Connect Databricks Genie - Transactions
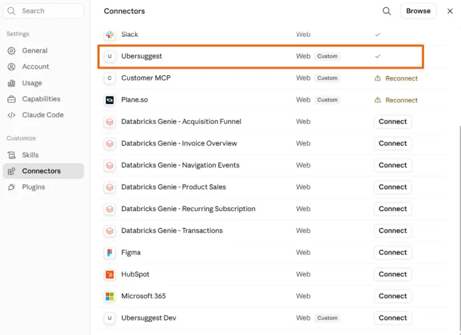This screenshot has height=335, width=461. (x=393, y=231)
